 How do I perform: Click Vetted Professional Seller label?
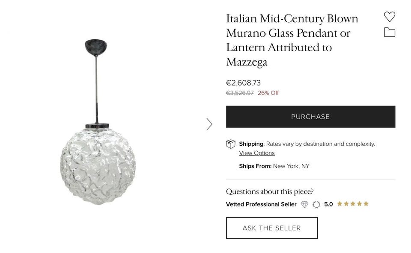click(x=261, y=204)
